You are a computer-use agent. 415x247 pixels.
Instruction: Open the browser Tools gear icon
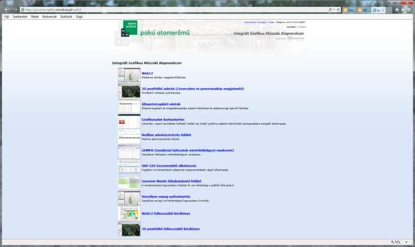[409, 10]
